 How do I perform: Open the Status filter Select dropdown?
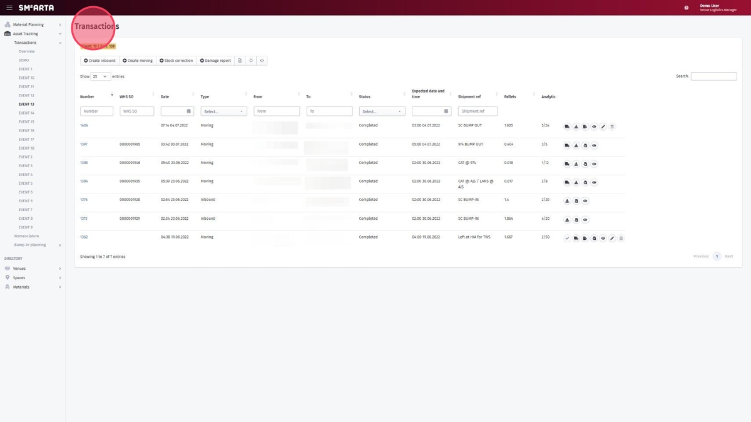[x=382, y=111]
